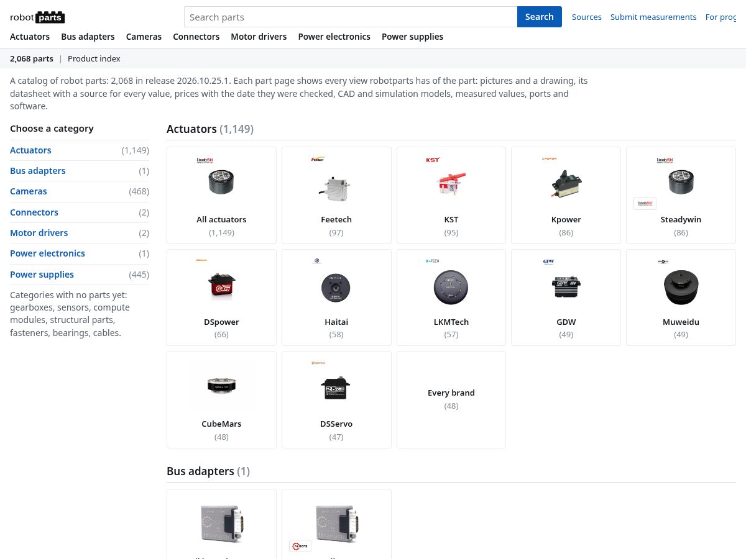The image size is (746, 559).
Task: Open the GDW servo image
Action: pos(566,286)
